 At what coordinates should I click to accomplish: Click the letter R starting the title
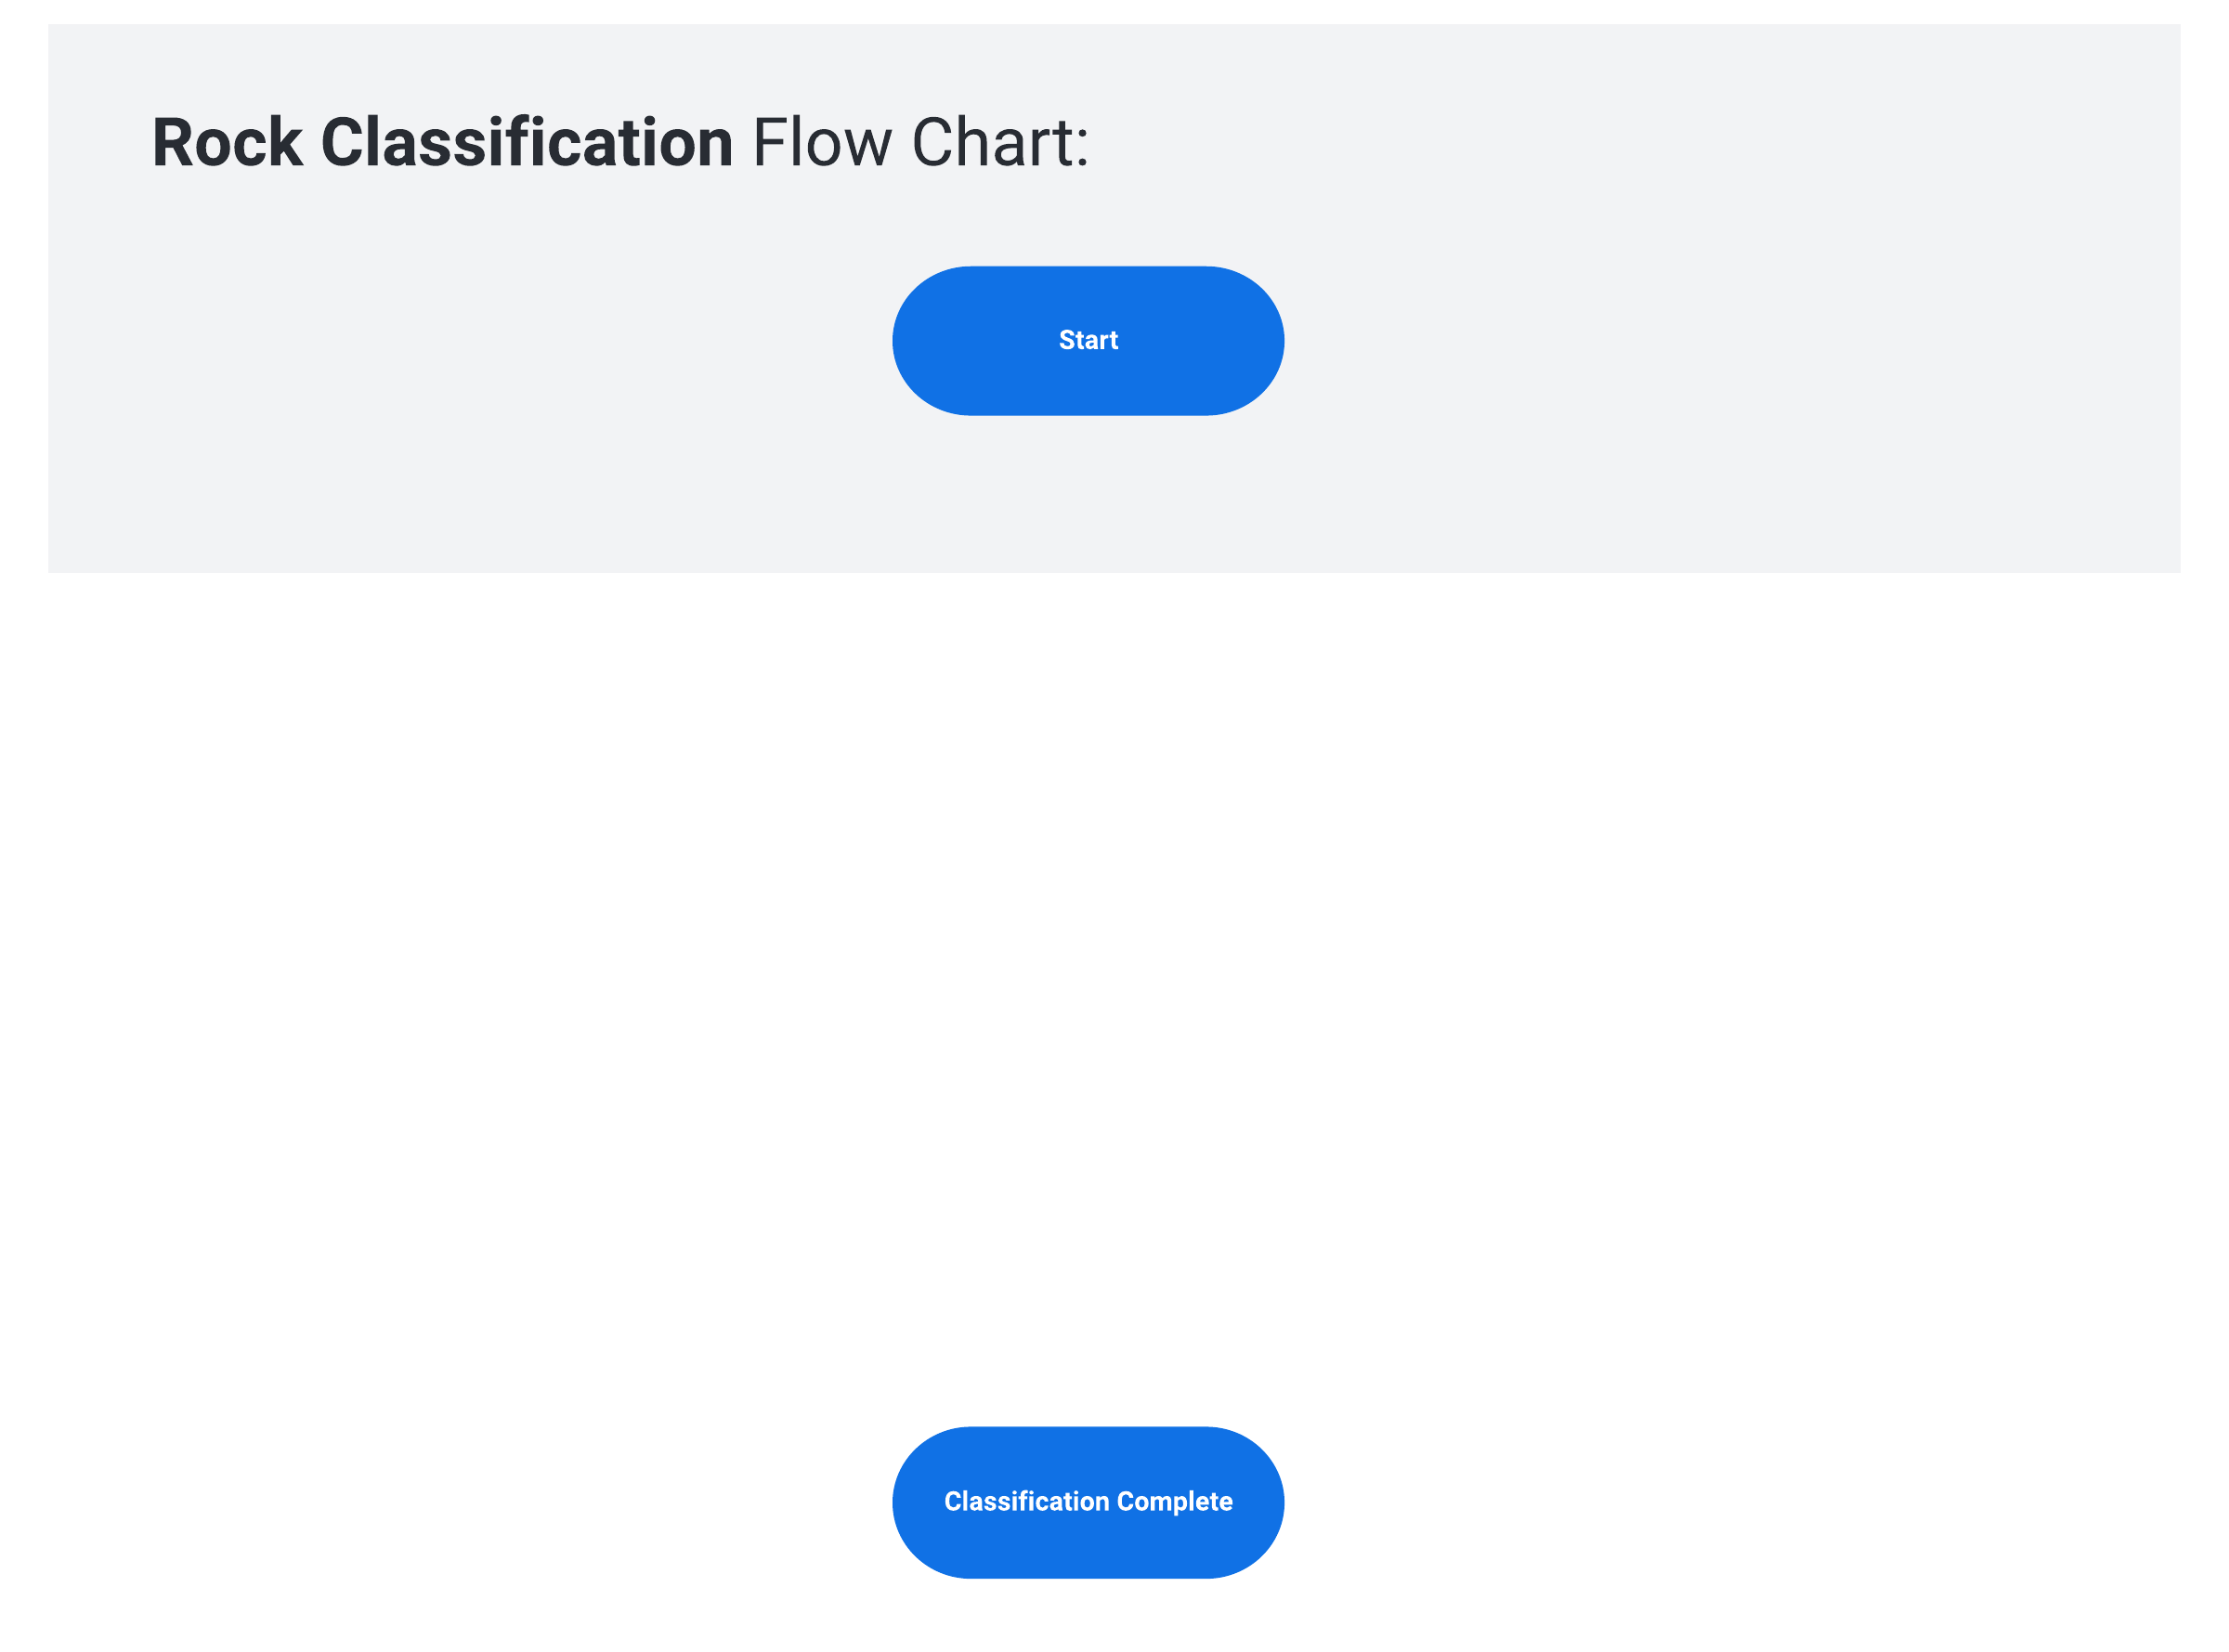tap(172, 142)
